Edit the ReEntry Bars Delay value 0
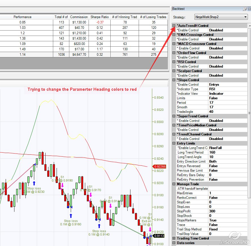The height and width of the screenshot is (246, 251). pyautogui.click(x=228, y=175)
